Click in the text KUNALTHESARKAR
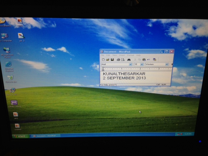Viewport: 208px width, 156px height. pos(124,74)
